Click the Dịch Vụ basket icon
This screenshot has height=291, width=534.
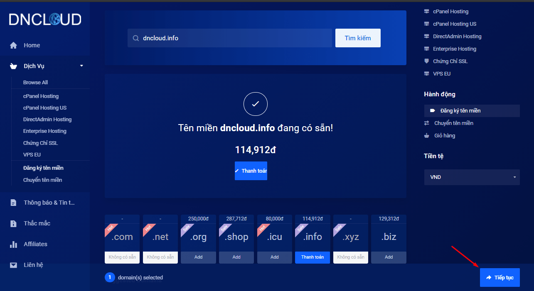coord(14,66)
